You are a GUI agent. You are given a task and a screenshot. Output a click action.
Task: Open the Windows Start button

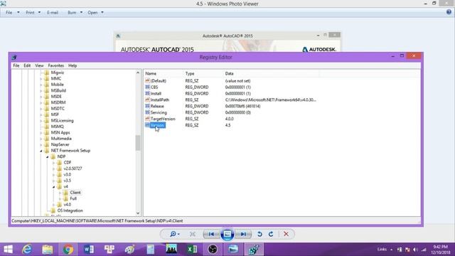(x=8, y=250)
